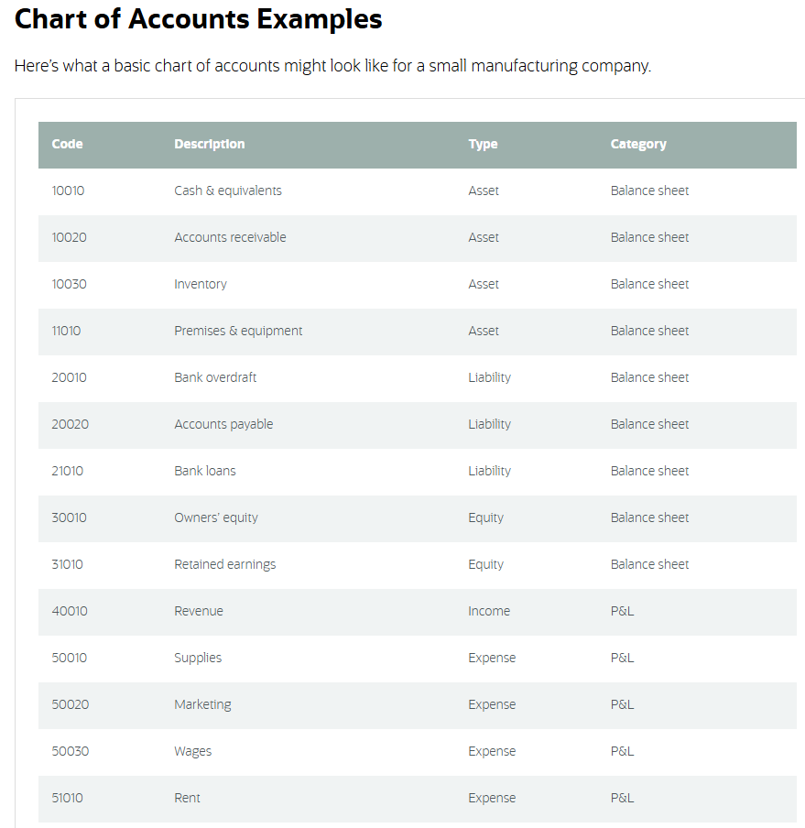Select account code 21010
805x828 pixels.
point(68,471)
